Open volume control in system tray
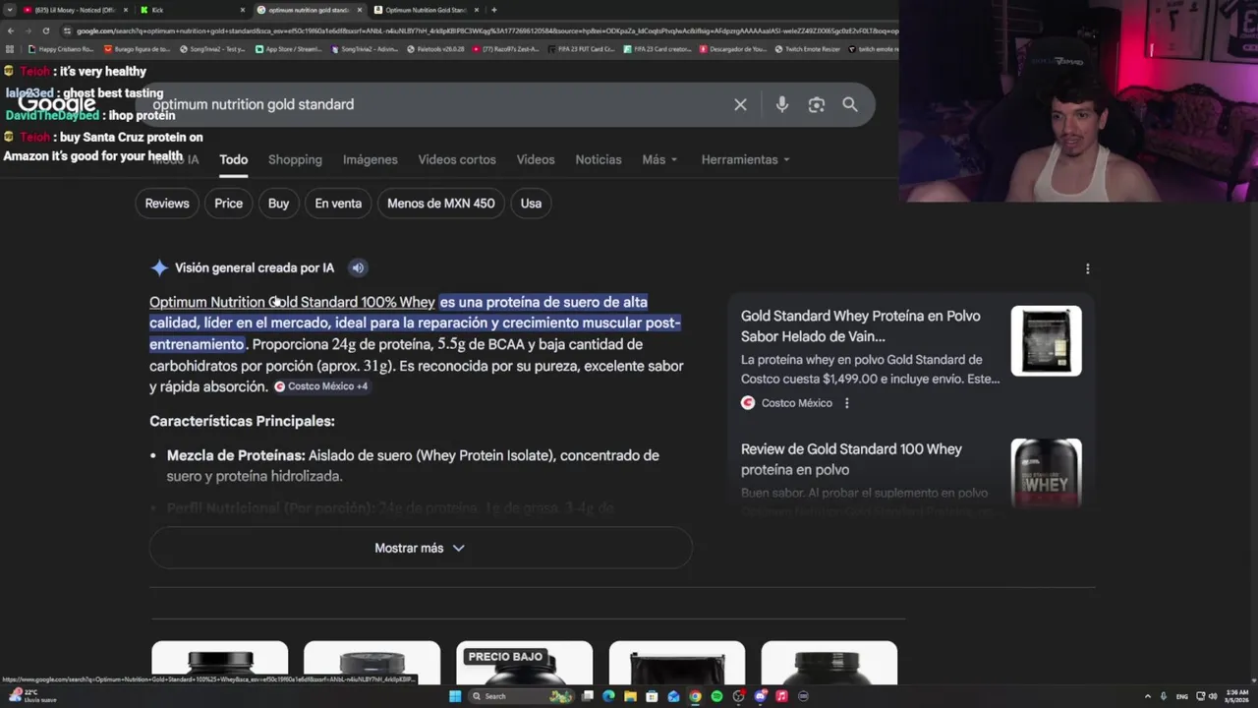The width and height of the screenshot is (1258, 708). coord(1213,696)
